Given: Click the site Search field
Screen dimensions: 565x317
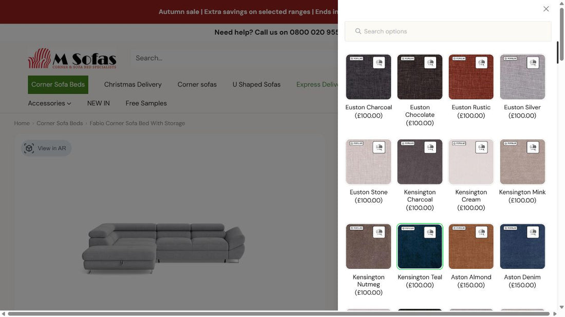Looking at the screenshot, I should [x=234, y=58].
